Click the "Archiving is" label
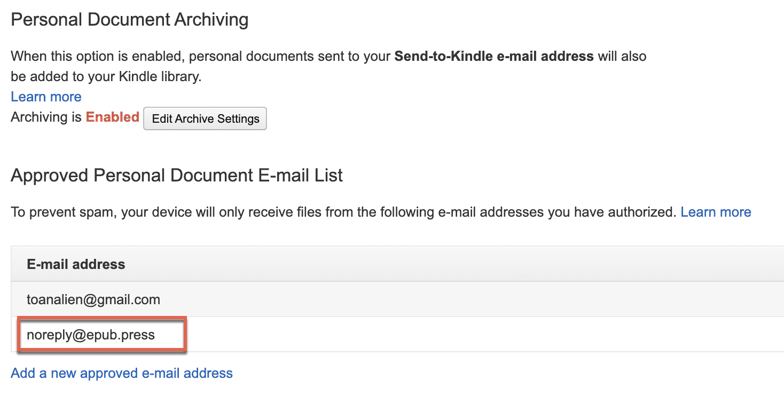 point(46,117)
